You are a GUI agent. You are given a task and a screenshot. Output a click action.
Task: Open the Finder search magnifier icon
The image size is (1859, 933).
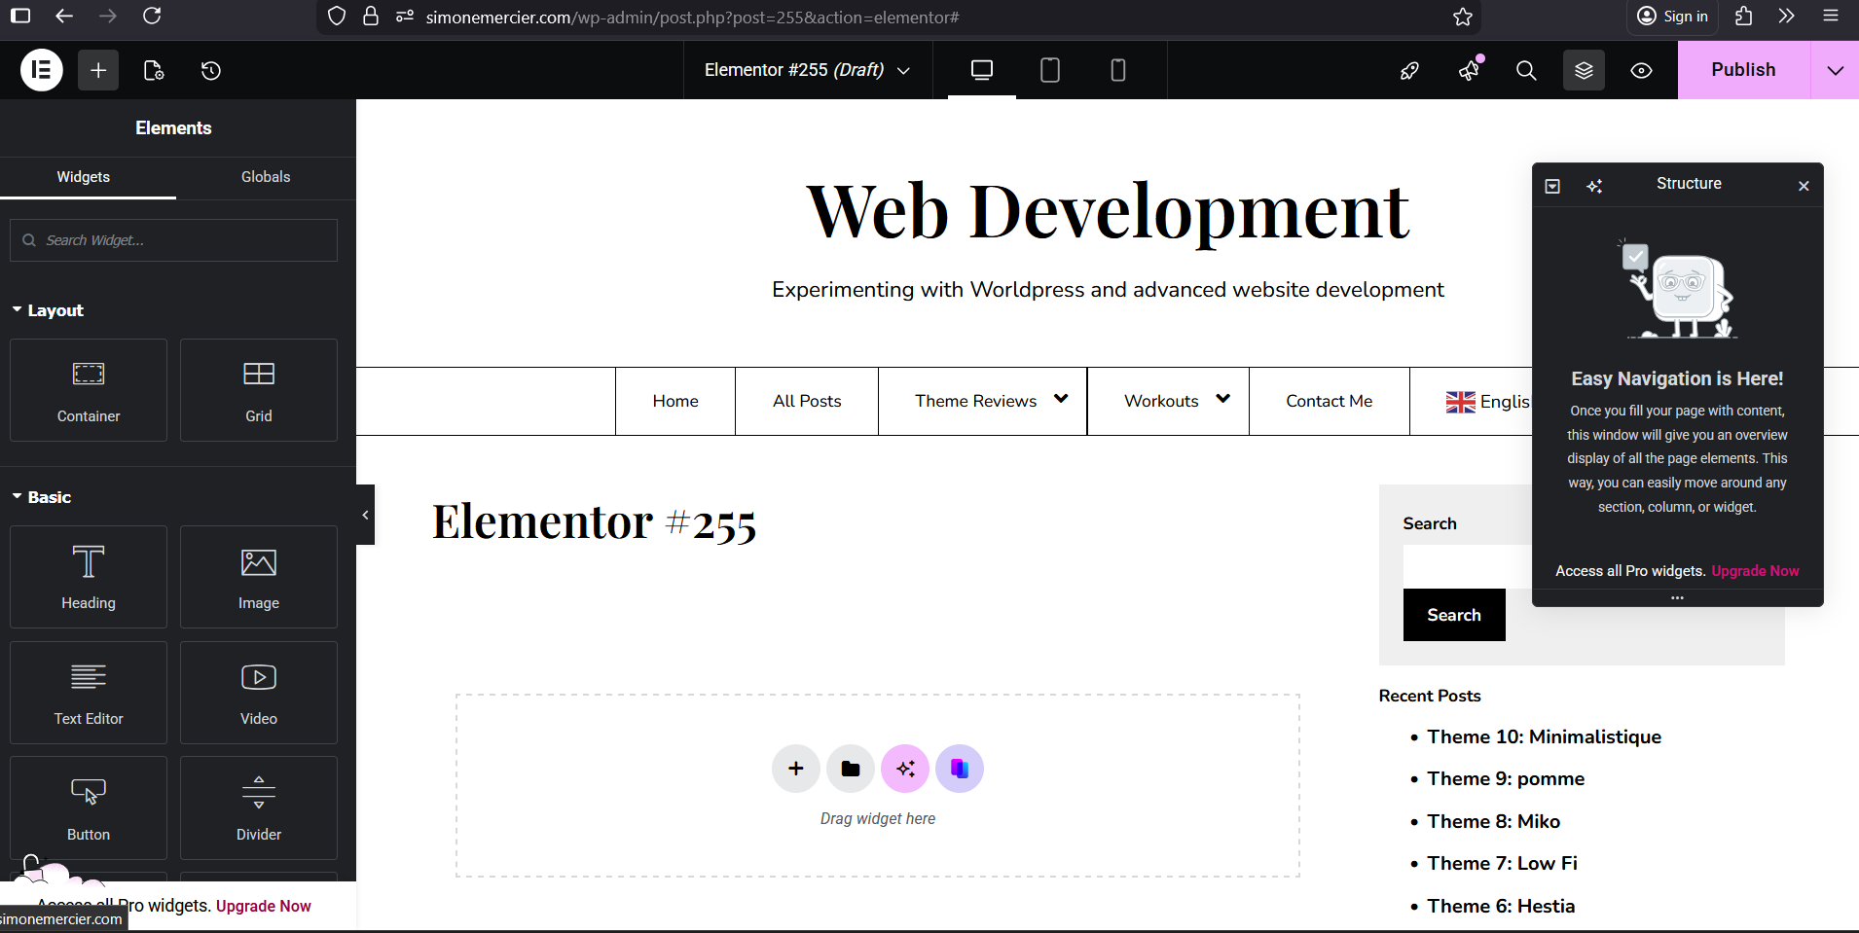click(1526, 70)
